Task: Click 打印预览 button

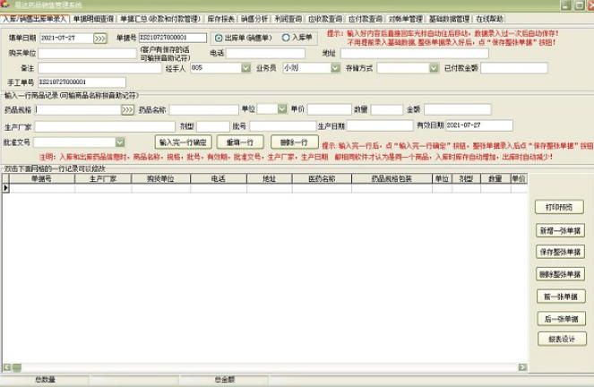Action: point(559,207)
